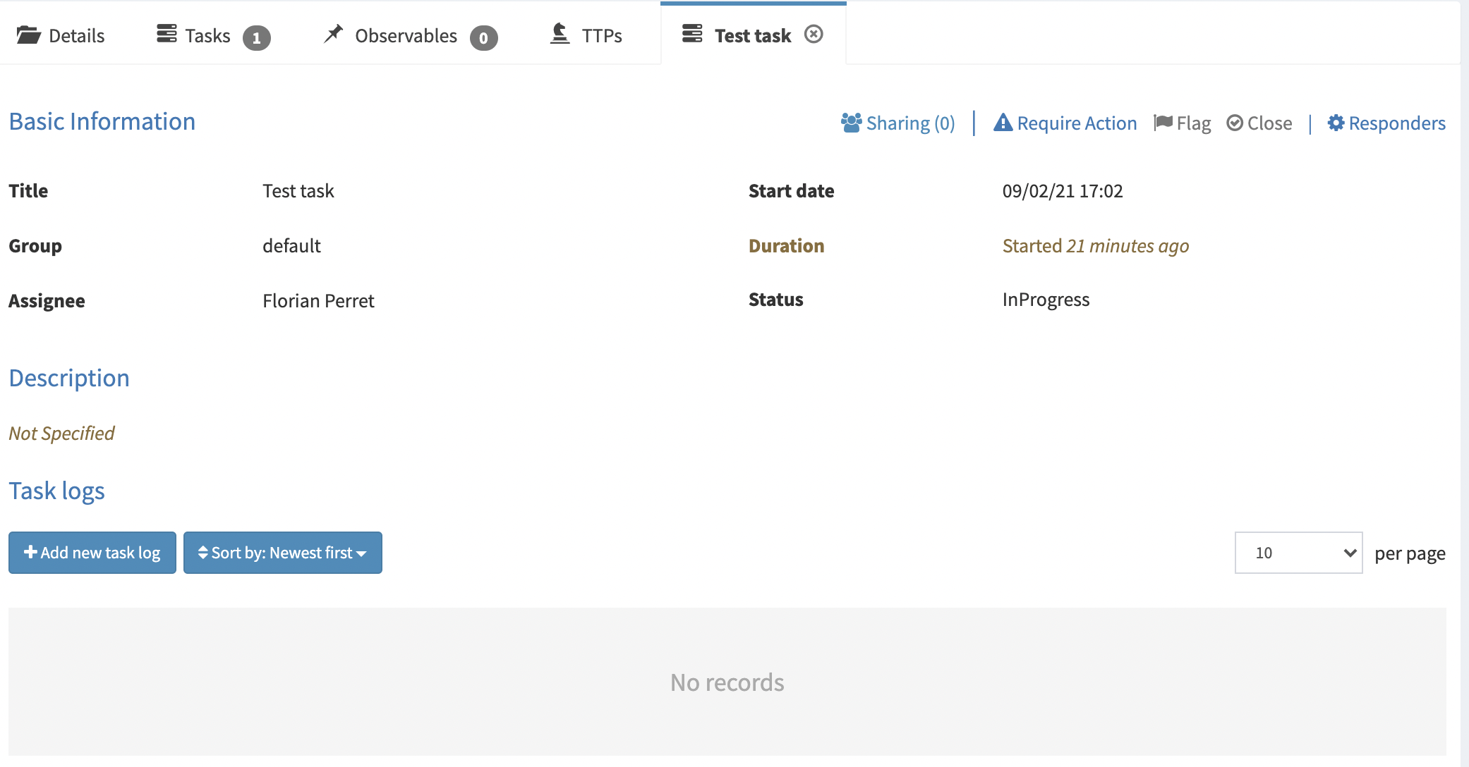Close the task via Close link
This screenshot has height=767, width=1469.
(1259, 123)
